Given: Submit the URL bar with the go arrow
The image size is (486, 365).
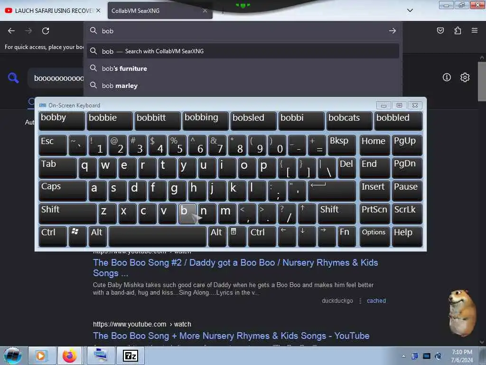Looking at the screenshot, I should point(393,31).
